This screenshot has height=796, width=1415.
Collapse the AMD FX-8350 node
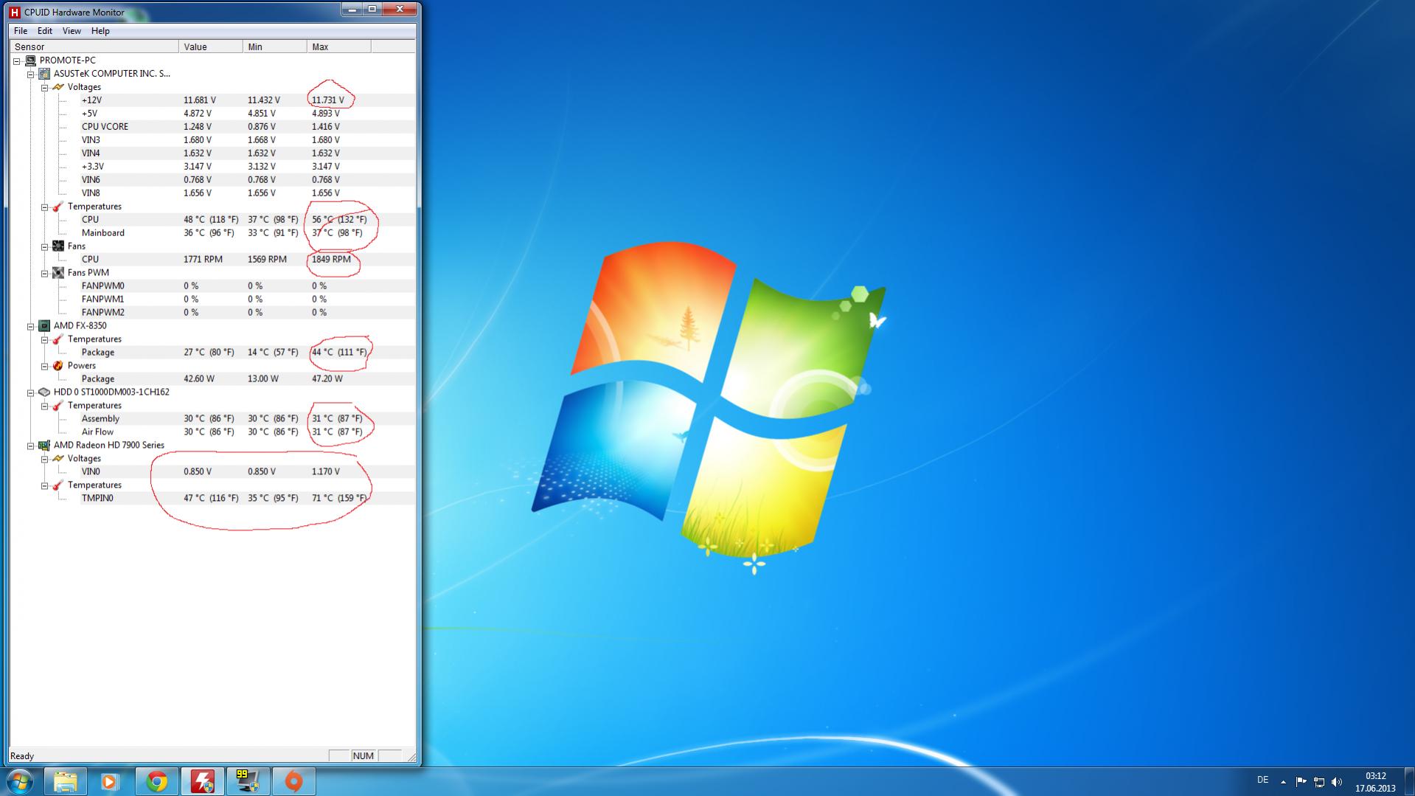tap(31, 326)
